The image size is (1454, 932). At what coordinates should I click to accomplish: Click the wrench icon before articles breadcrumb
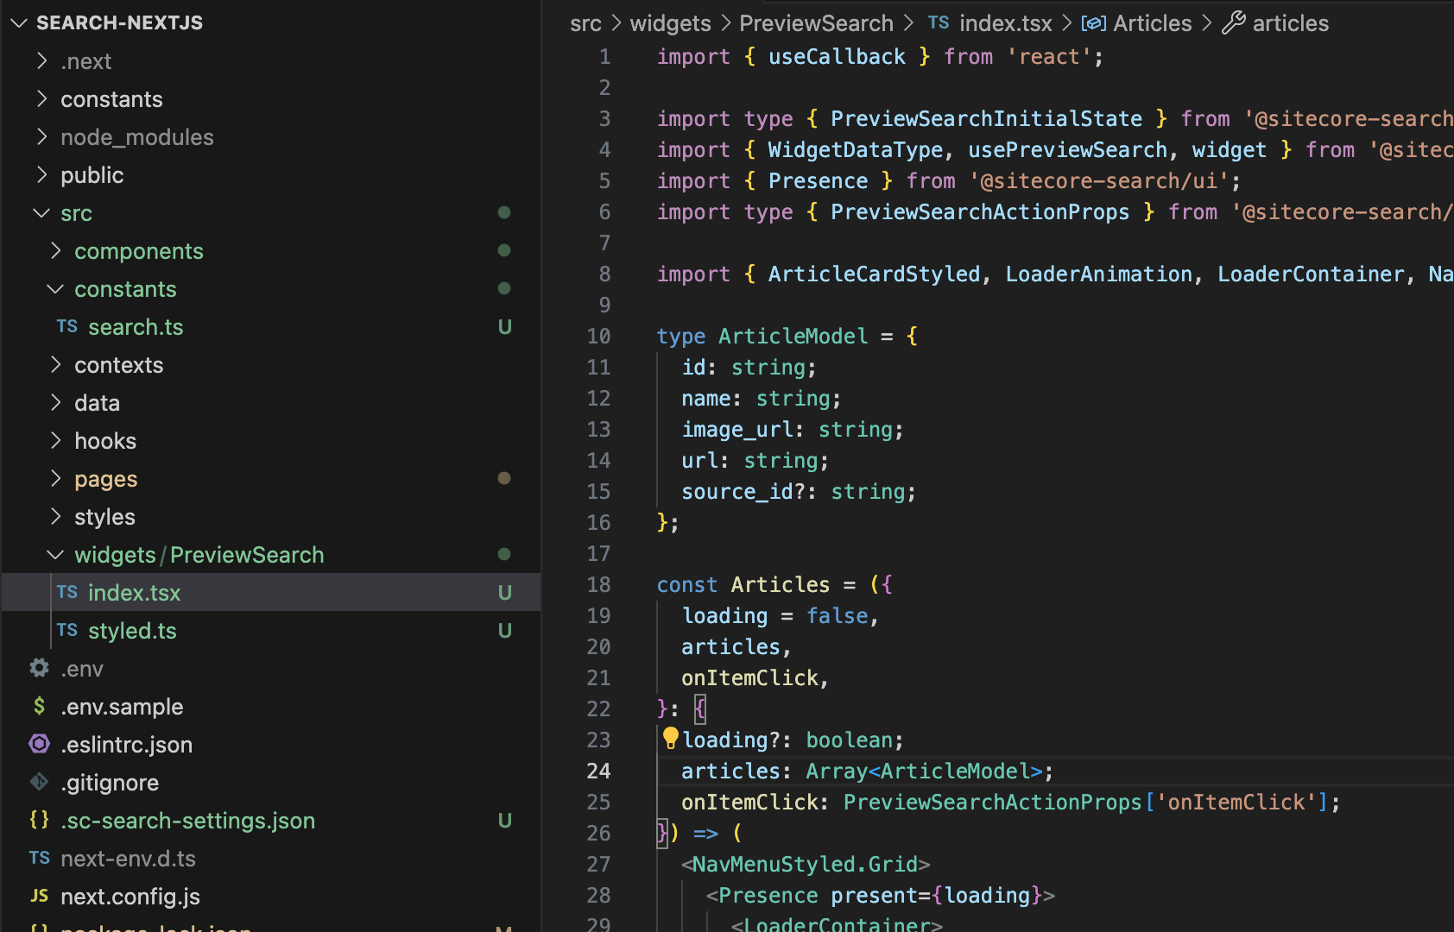[x=1234, y=23]
